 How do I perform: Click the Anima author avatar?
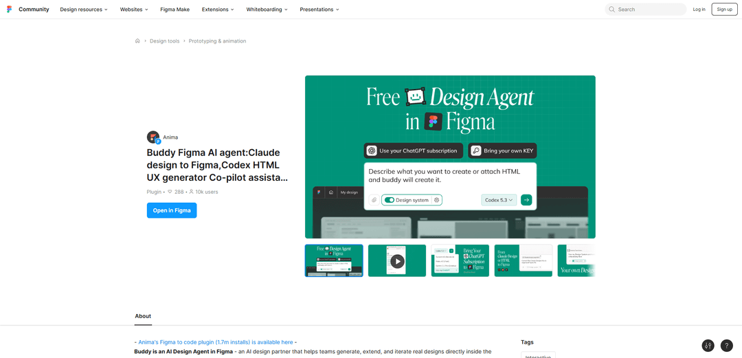153,137
